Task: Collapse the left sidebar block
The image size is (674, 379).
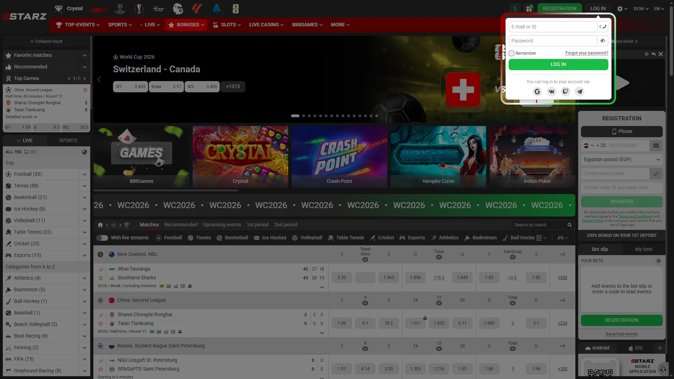Action: pos(46,41)
